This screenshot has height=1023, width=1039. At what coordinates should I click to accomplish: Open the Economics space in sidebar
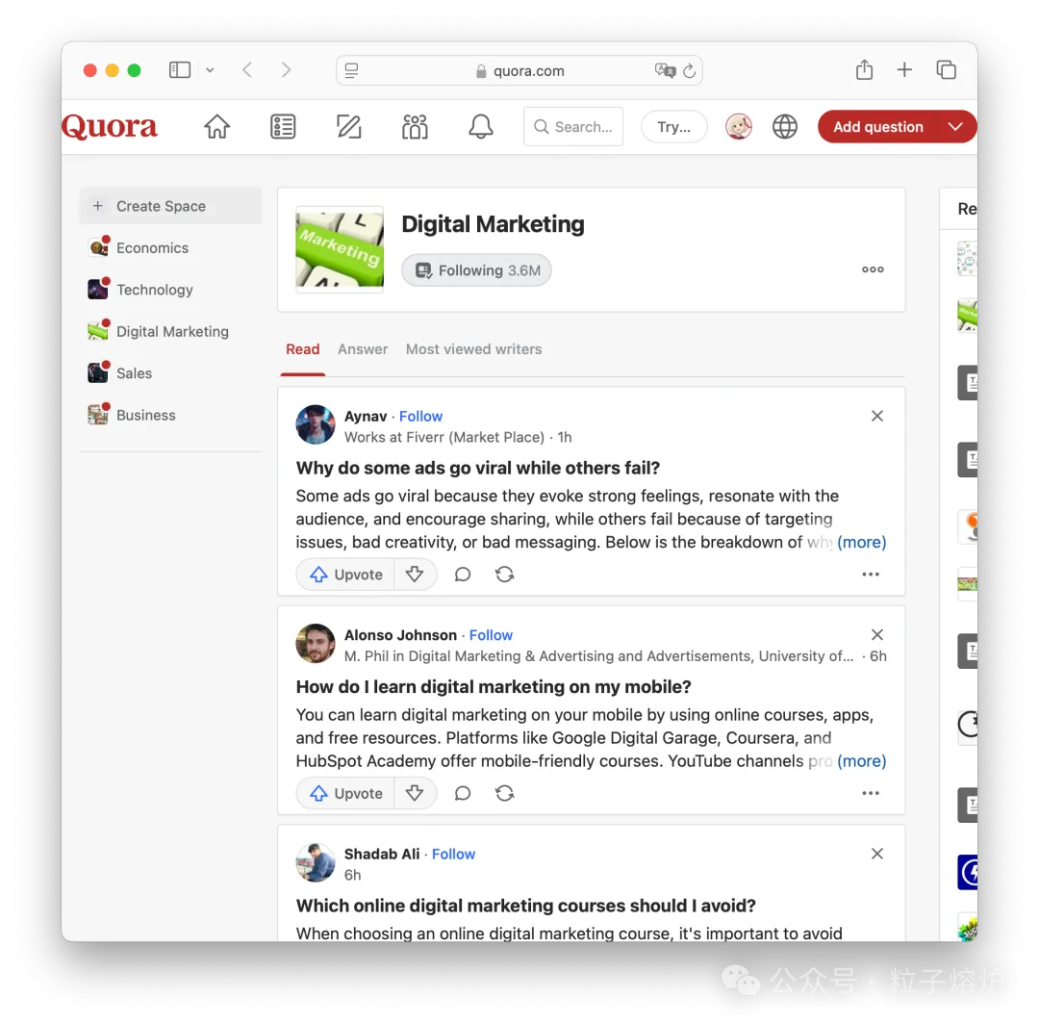click(170, 248)
